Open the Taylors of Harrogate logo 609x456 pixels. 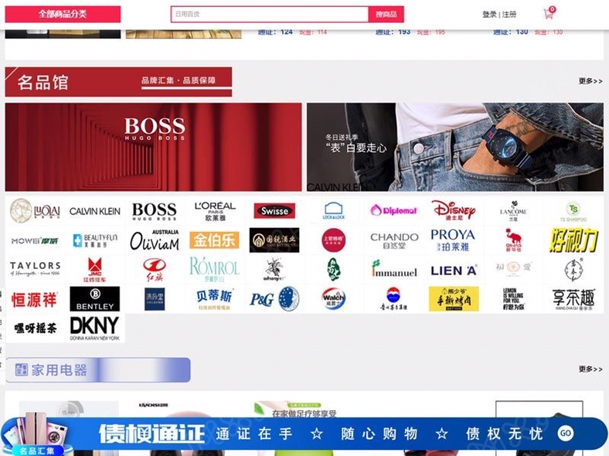pyautogui.click(x=35, y=268)
